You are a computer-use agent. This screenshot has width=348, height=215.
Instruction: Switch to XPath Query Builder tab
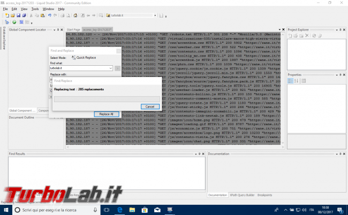pos(242,195)
